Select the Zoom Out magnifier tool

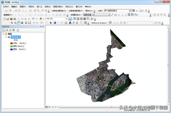click(15, 23)
